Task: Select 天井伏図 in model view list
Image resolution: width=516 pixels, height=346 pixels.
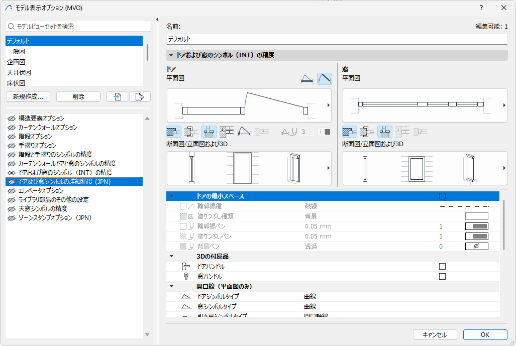Action: (x=74, y=73)
